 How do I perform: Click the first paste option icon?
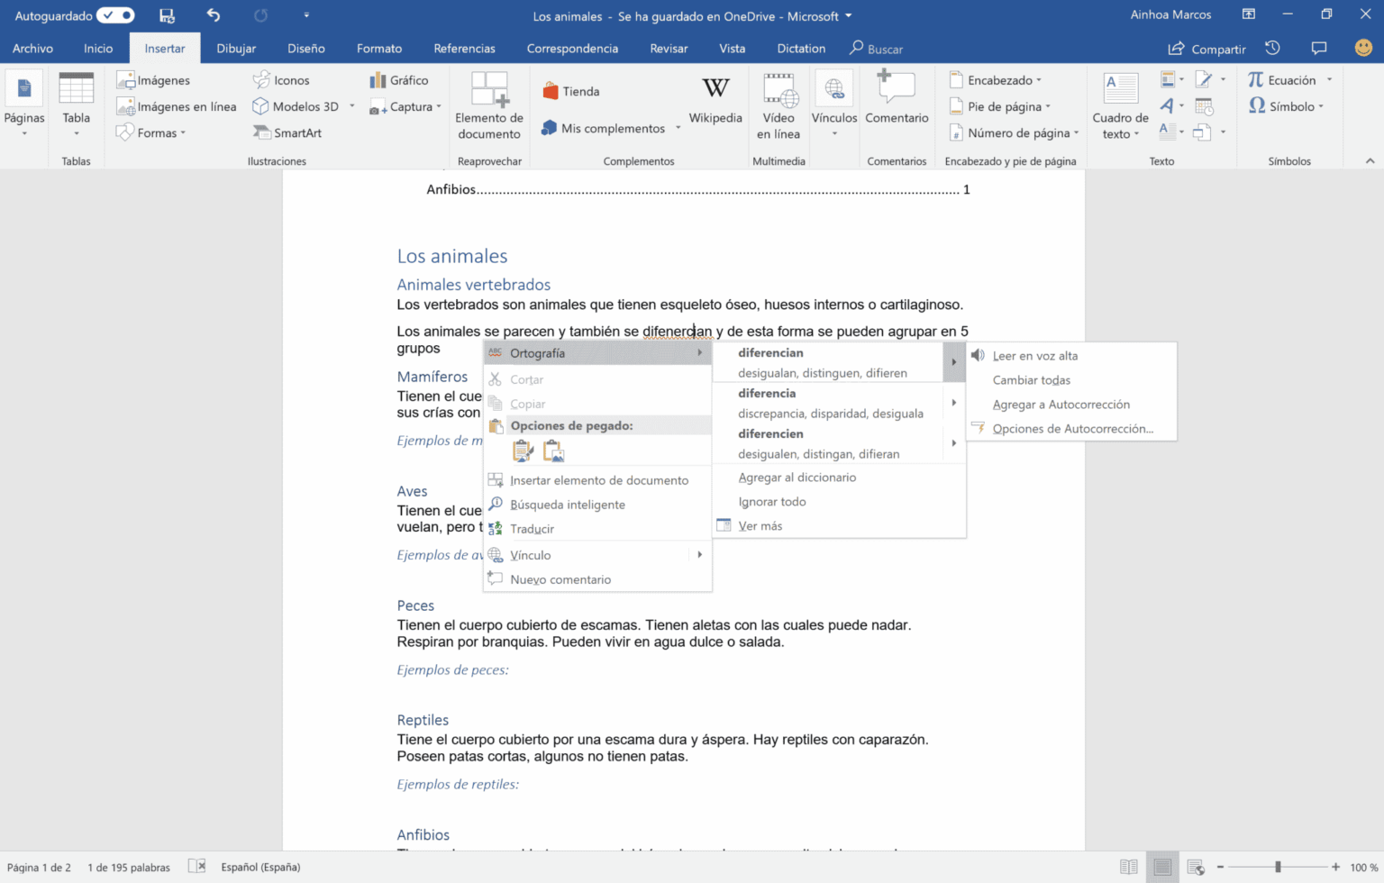[x=523, y=451]
